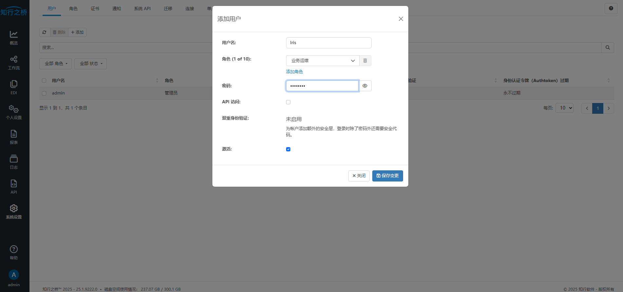623x292 pixels.
Task: Open the 概览 overview sidebar icon
Action: (x=13, y=38)
